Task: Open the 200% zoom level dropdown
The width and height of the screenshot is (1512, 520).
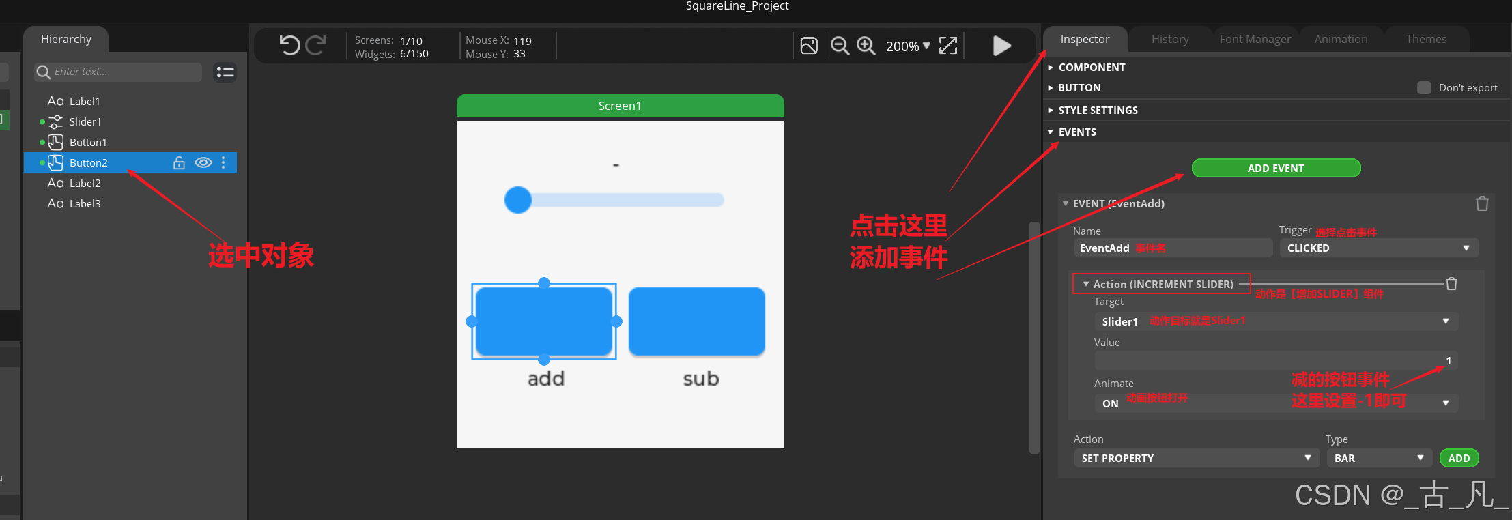Action: pyautogui.click(x=908, y=46)
